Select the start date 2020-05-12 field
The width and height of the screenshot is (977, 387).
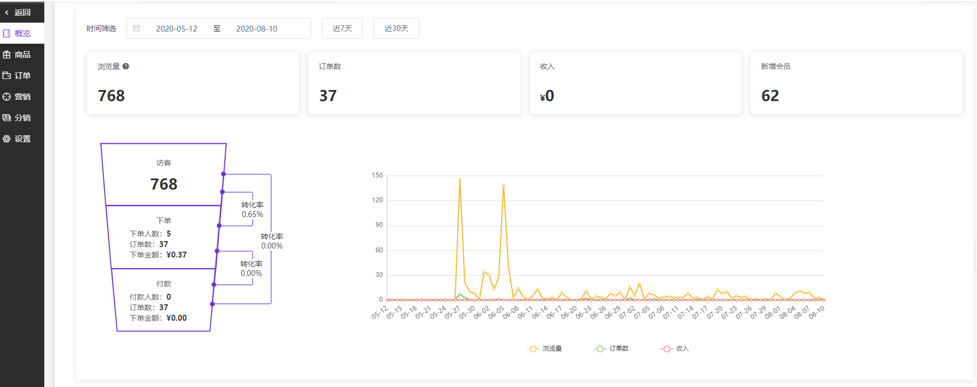[x=177, y=28]
